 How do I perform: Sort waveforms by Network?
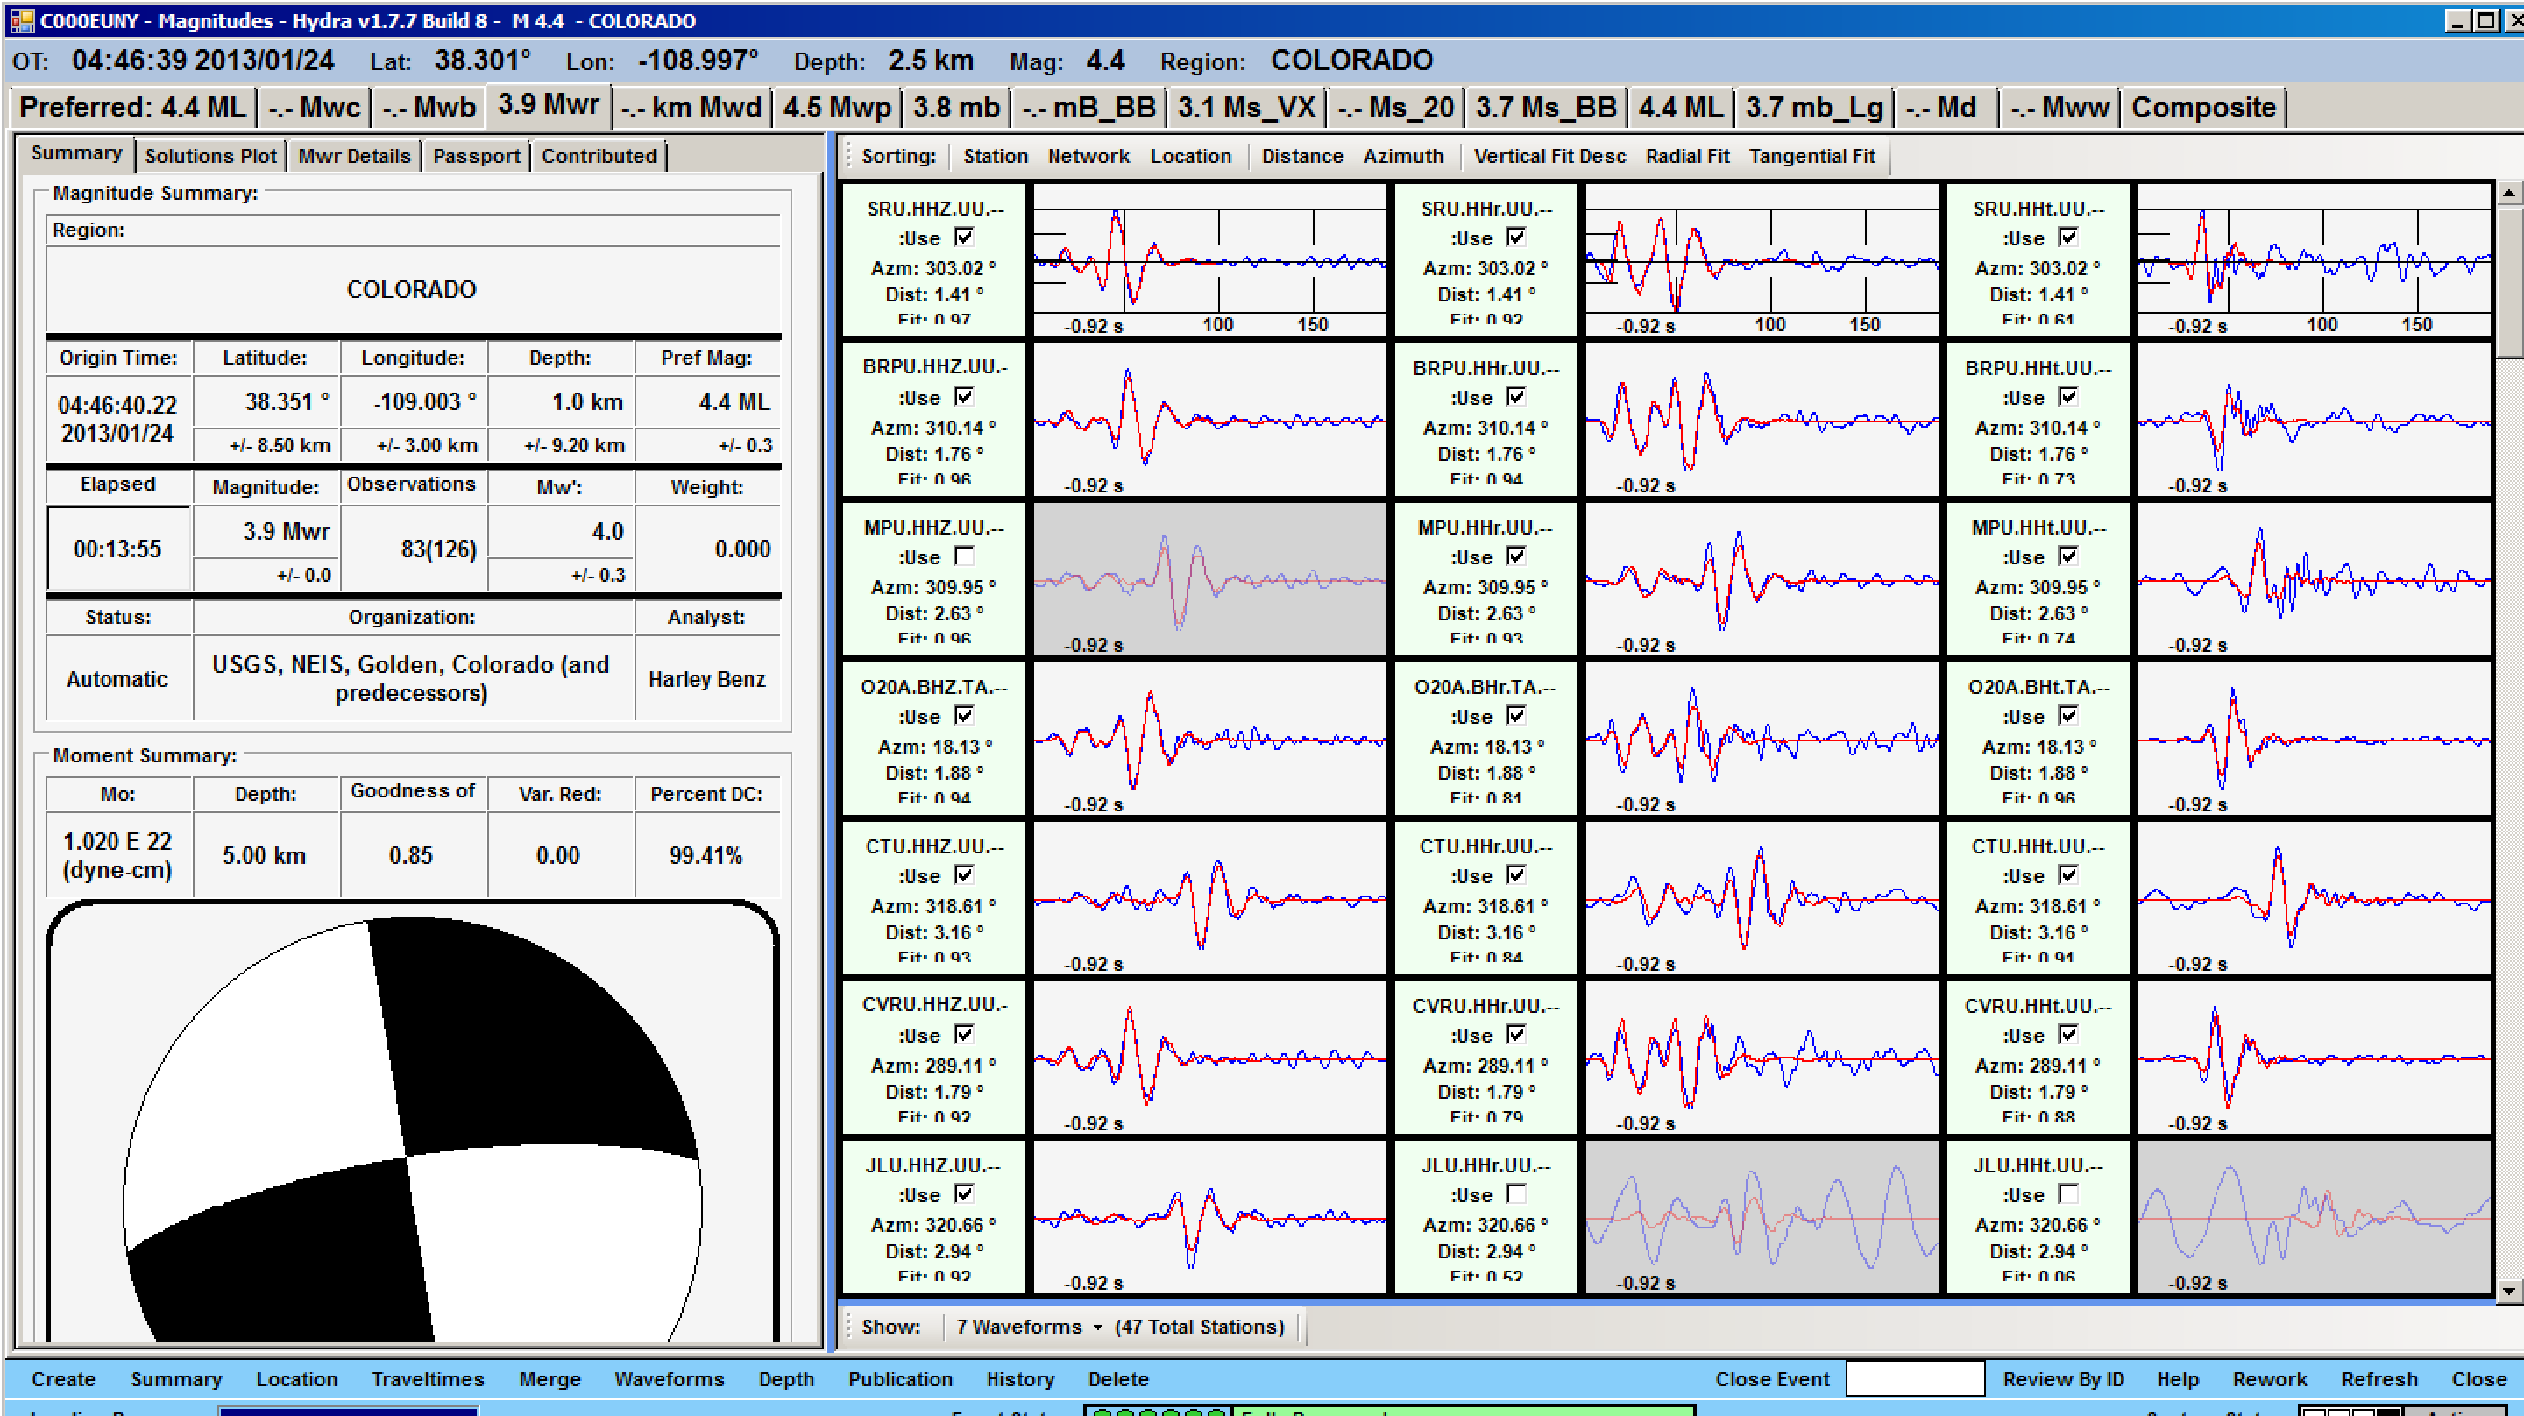1088,156
